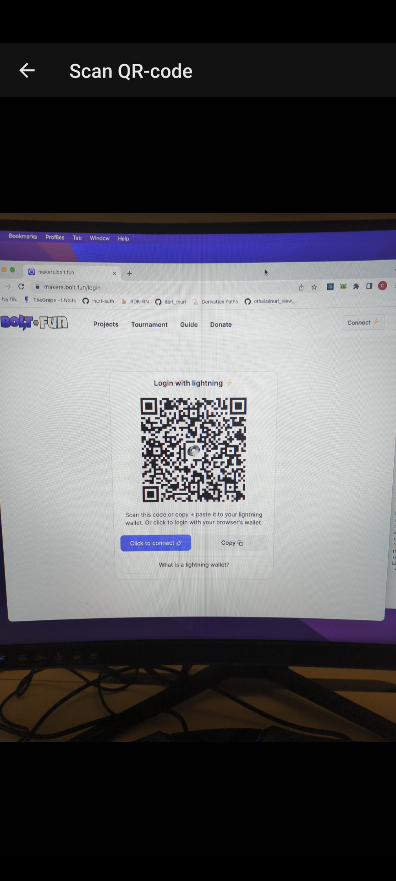
Task: Click the Login with lightning heading
Action: pos(193,383)
